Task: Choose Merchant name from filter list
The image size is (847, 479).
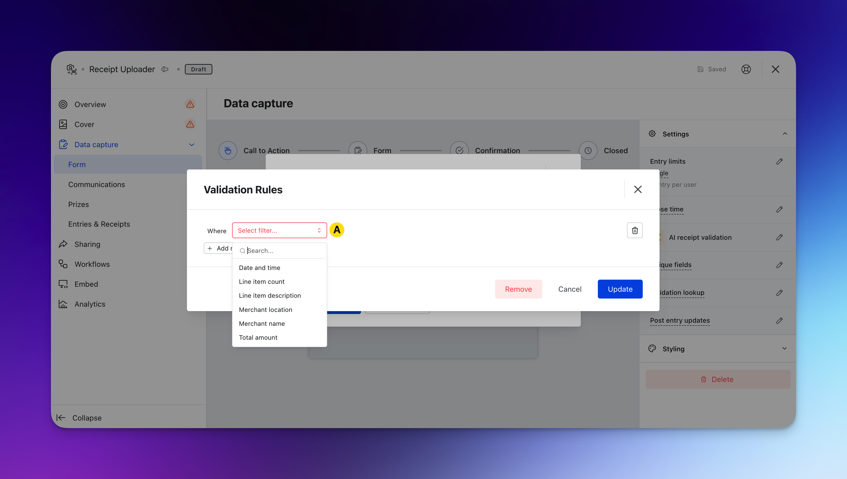Action: click(262, 323)
